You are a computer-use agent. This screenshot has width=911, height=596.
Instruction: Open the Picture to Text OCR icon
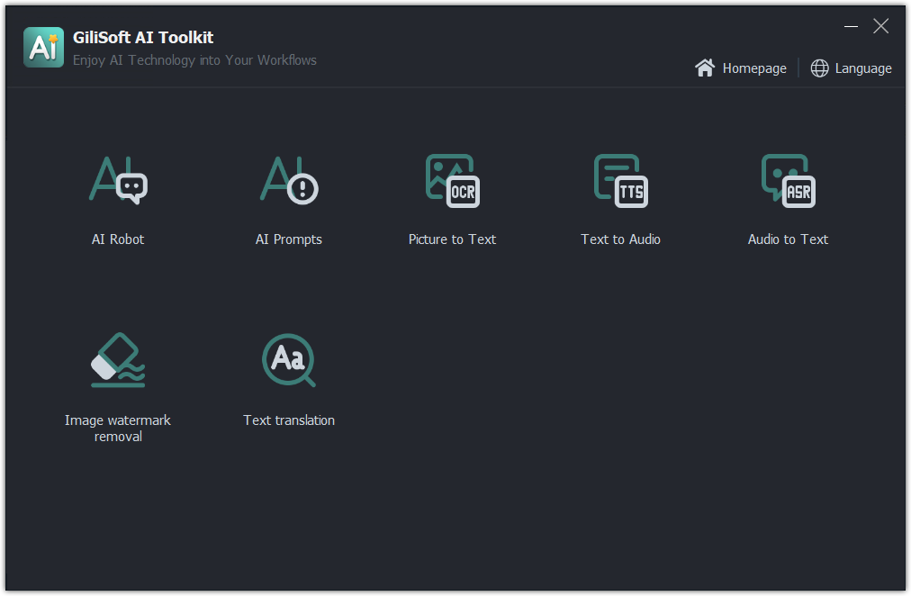[x=453, y=181]
